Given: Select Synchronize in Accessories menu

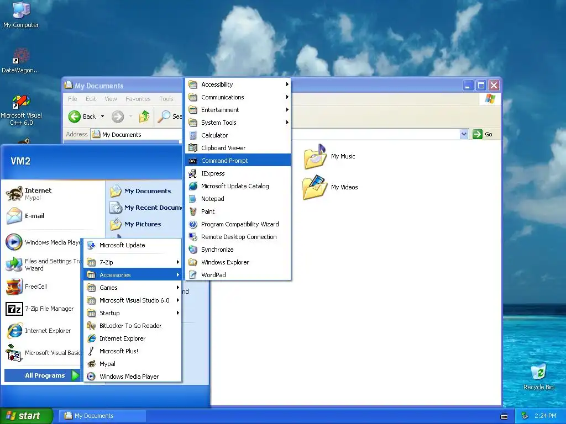Looking at the screenshot, I should pyautogui.click(x=238, y=250).
